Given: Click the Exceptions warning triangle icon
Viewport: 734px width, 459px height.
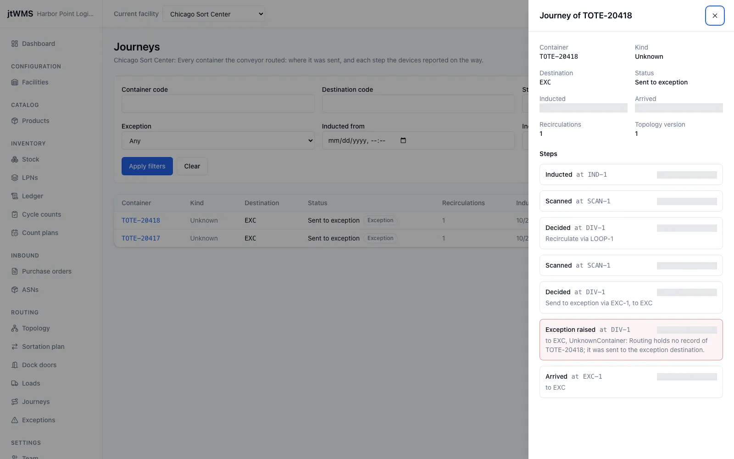Looking at the screenshot, I should point(15,420).
